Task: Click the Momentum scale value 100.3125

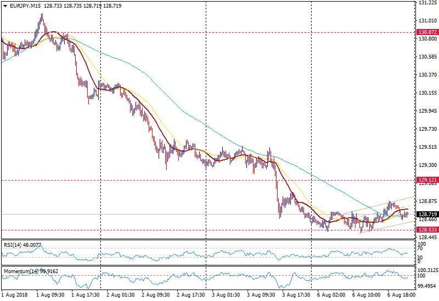Action: [428, 270]
